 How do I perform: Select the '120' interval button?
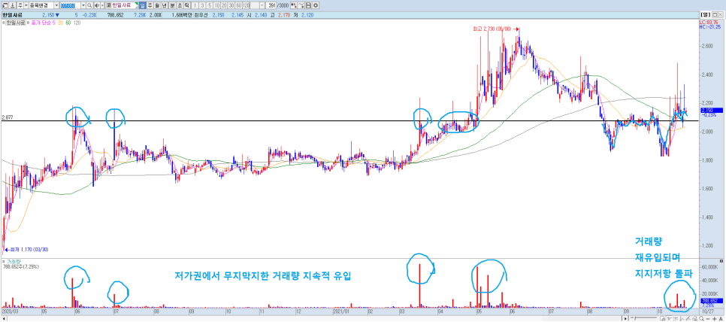tap(246, 5)
